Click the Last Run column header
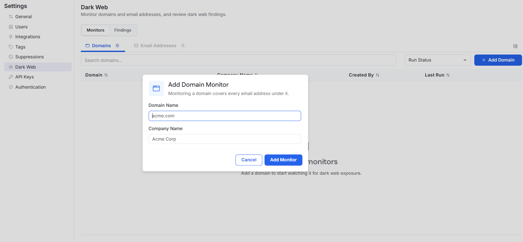Screen dimensions: 523x242 pos(435,75)
